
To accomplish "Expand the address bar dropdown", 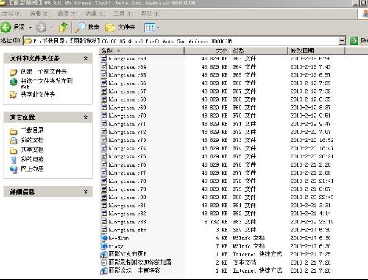I will (342, 41).
